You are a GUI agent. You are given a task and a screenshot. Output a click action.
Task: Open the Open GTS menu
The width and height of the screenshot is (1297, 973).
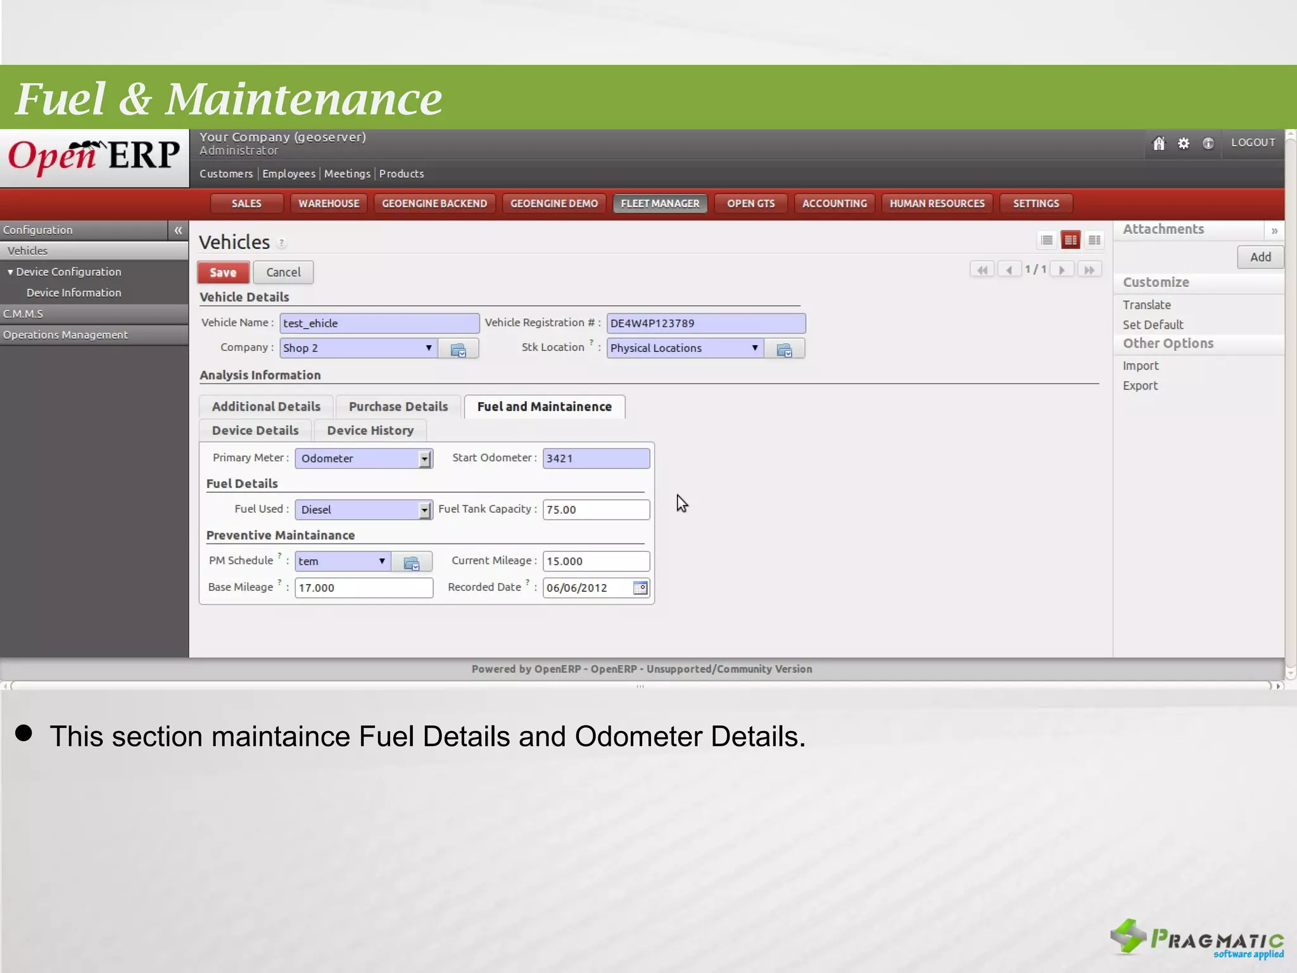coord(750,203)
